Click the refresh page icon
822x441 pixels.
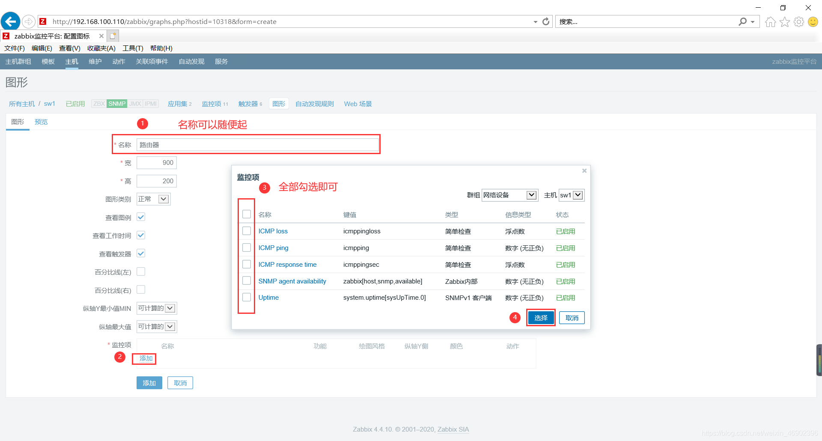point(546,21)
